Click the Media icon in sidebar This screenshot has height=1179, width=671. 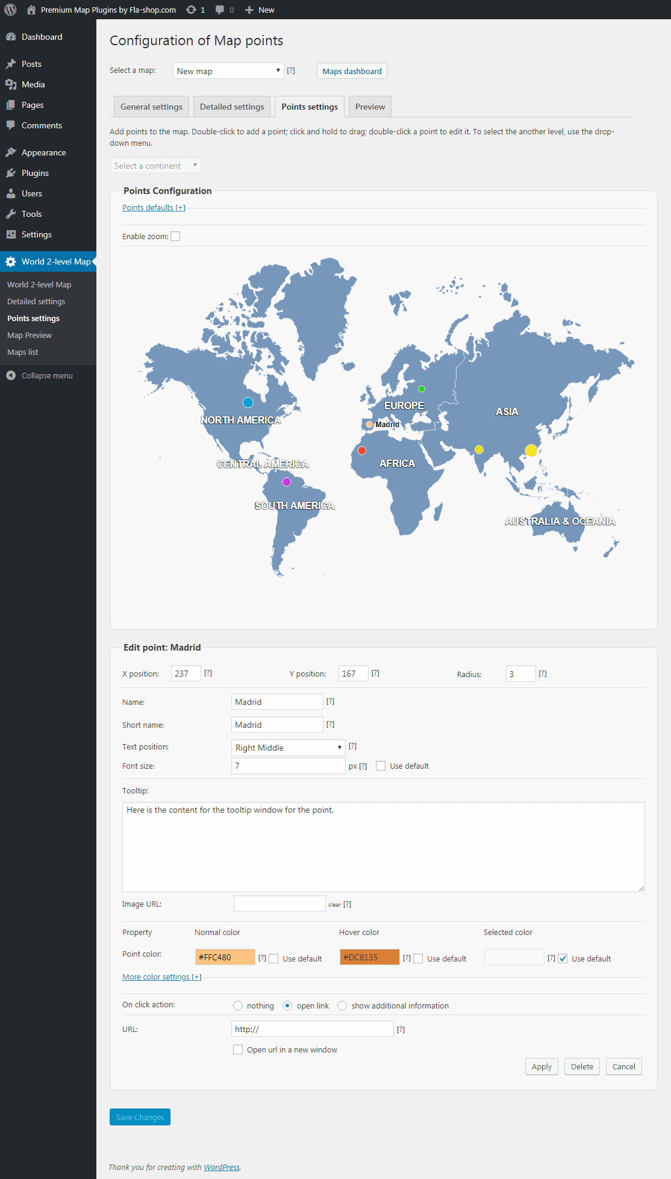click(x=11, y=84)
